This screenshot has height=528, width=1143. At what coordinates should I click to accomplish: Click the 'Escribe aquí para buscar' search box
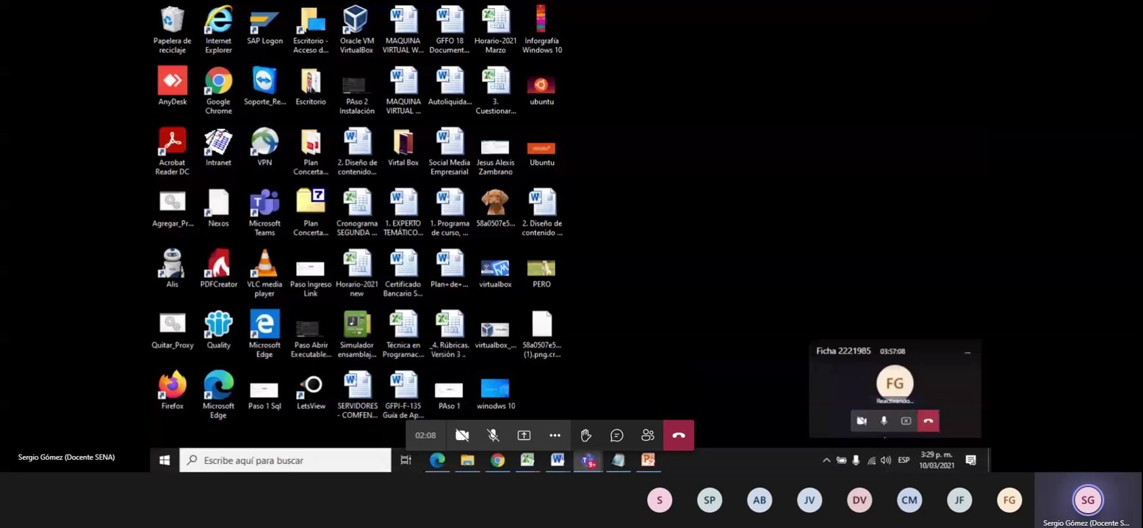click(x=285, y=461)
